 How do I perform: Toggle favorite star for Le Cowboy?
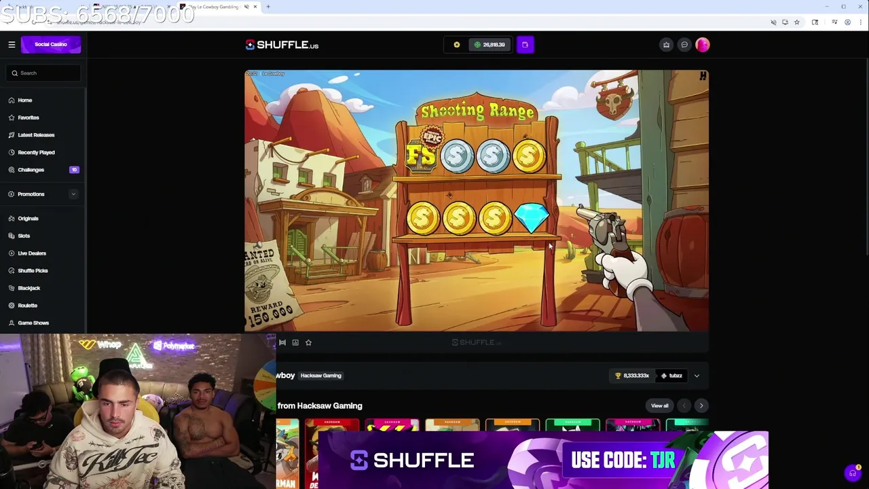pos(308,342)
